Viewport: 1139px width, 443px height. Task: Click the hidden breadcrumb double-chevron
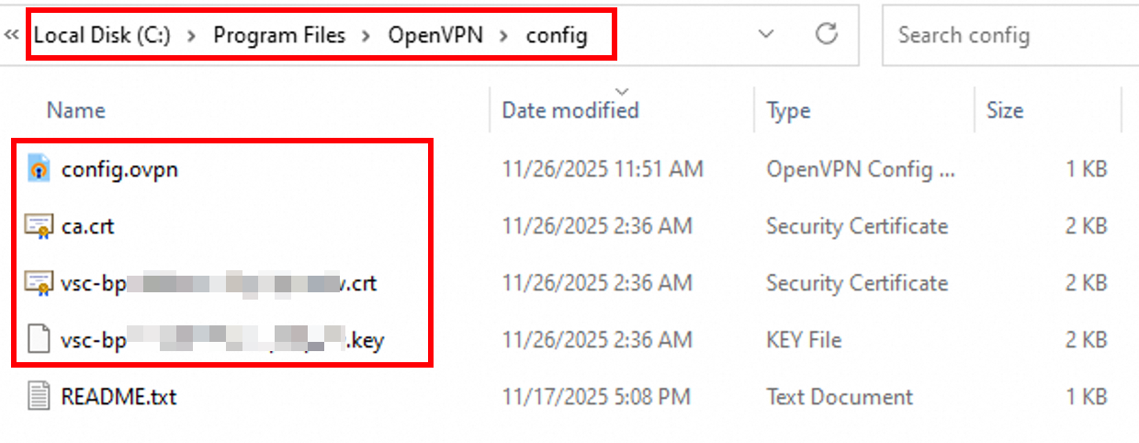pyautogui.click(x=12, y=35)
